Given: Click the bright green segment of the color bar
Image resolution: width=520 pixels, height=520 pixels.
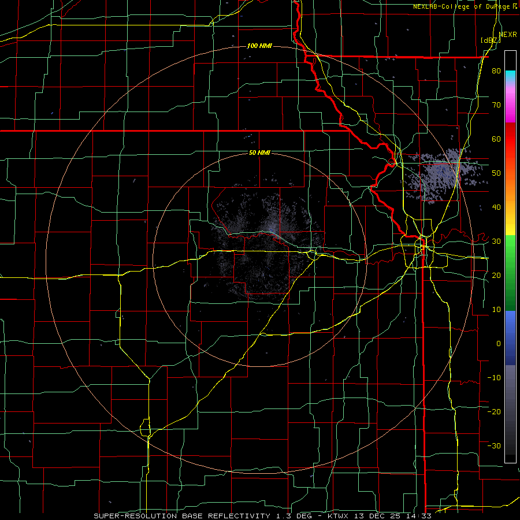Looking at the screenshot, I should (x=510, y=247).
